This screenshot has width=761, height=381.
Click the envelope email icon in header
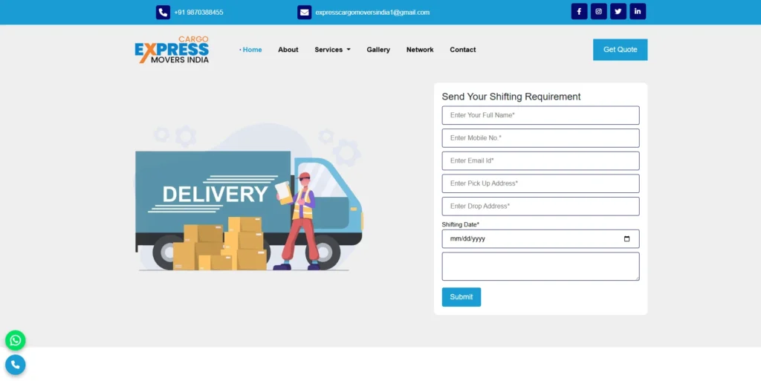305,13
